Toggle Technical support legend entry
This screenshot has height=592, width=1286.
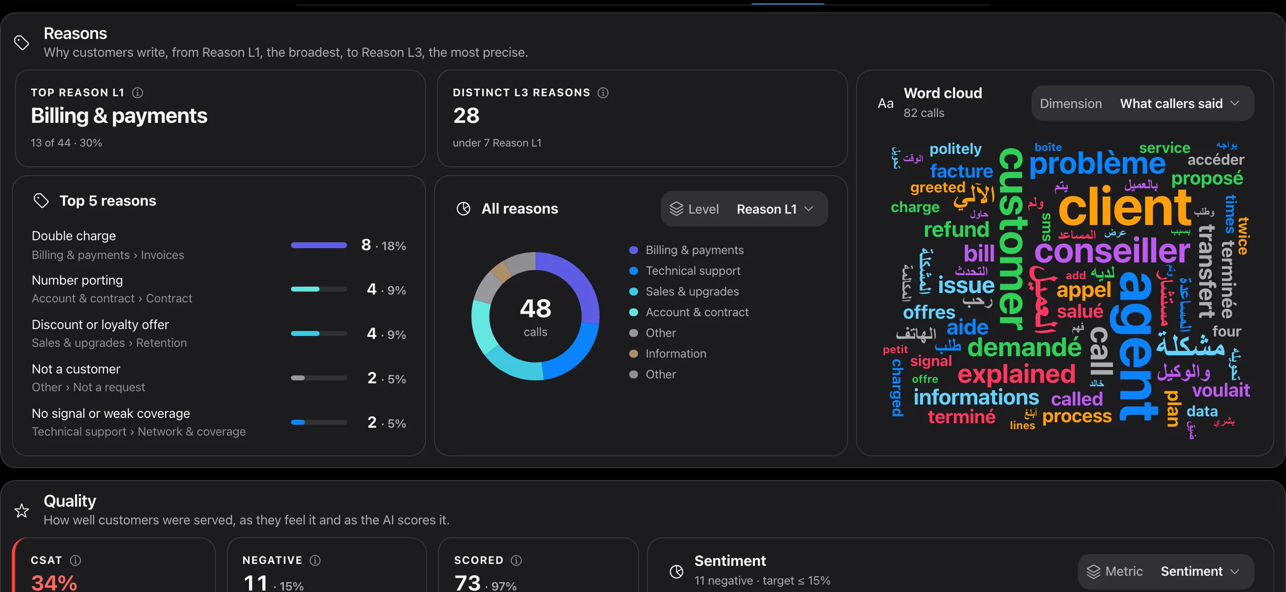click(684, 271)
